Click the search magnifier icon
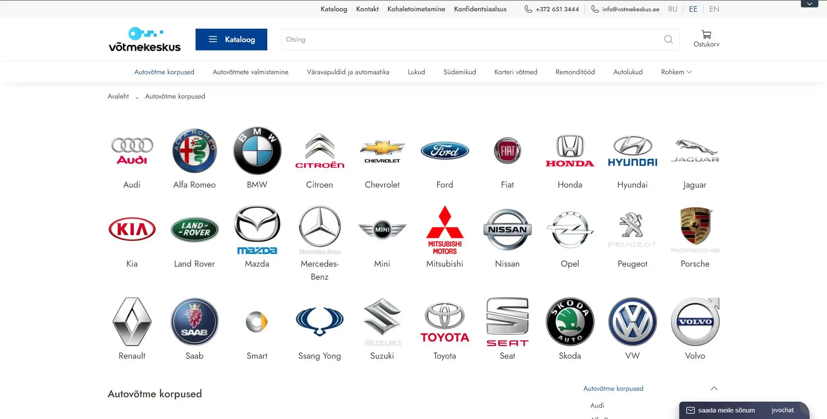This screenshot has height=419, width=827. pos(668,40)
